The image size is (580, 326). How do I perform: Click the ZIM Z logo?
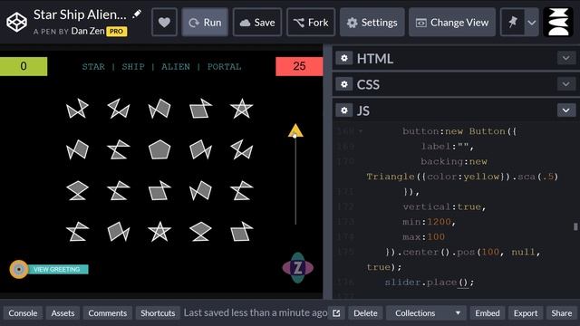pyautogui.click(x=298, y=268)
